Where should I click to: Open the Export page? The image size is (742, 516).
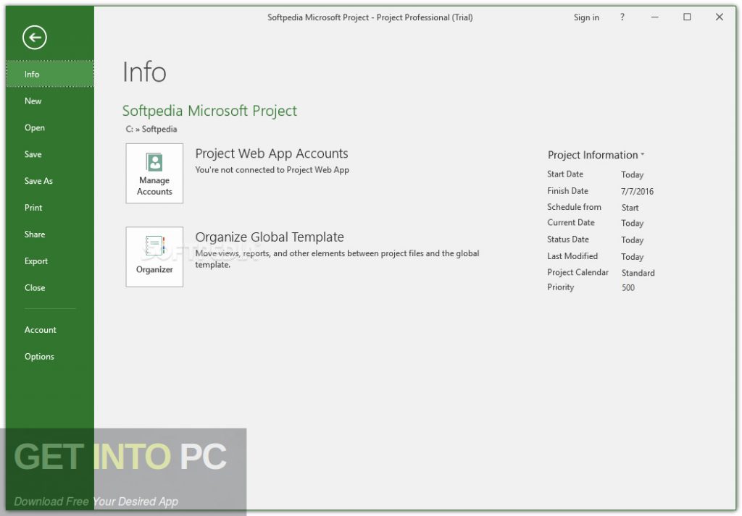click(x=50, y=261)
